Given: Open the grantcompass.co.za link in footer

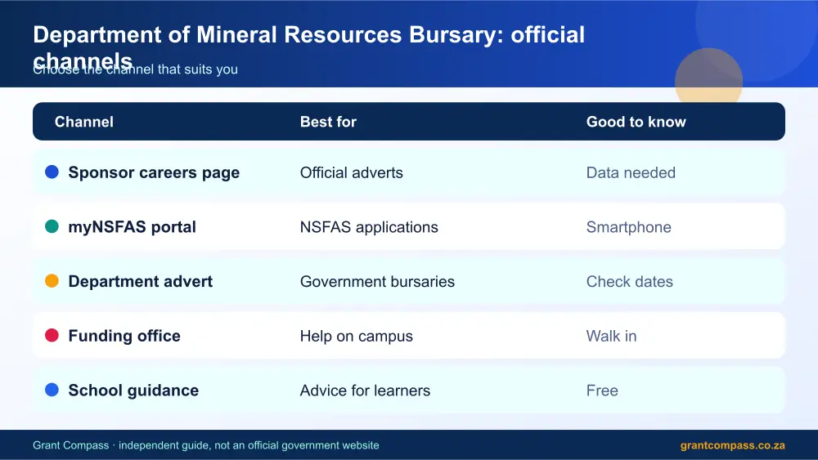Looking at the screenshot, I should coord(732,445).
